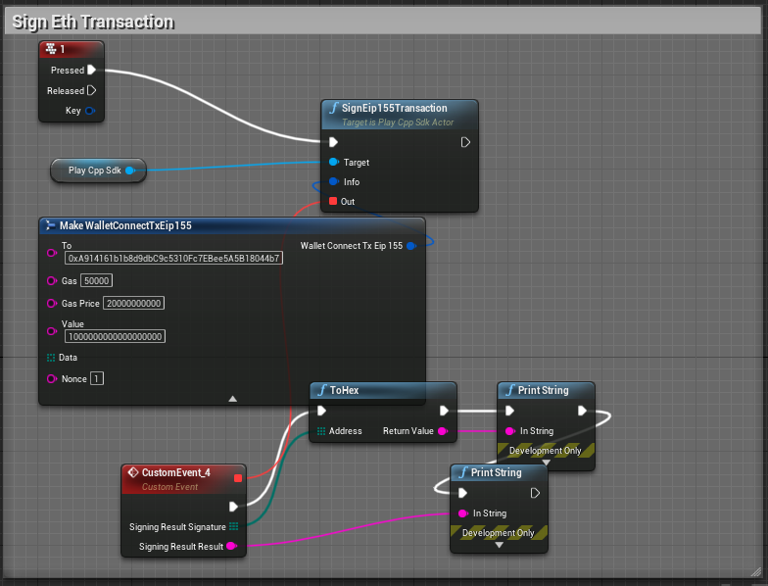Click the Signing Result Signature array pin
This screenshot has height=586, width=768.
pos(233,527)
